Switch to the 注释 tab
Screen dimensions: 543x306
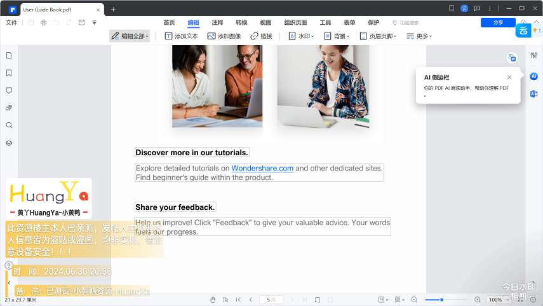(217, 22)
